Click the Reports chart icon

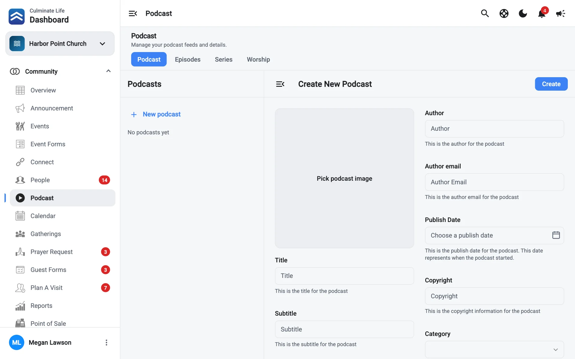point(20,306)
